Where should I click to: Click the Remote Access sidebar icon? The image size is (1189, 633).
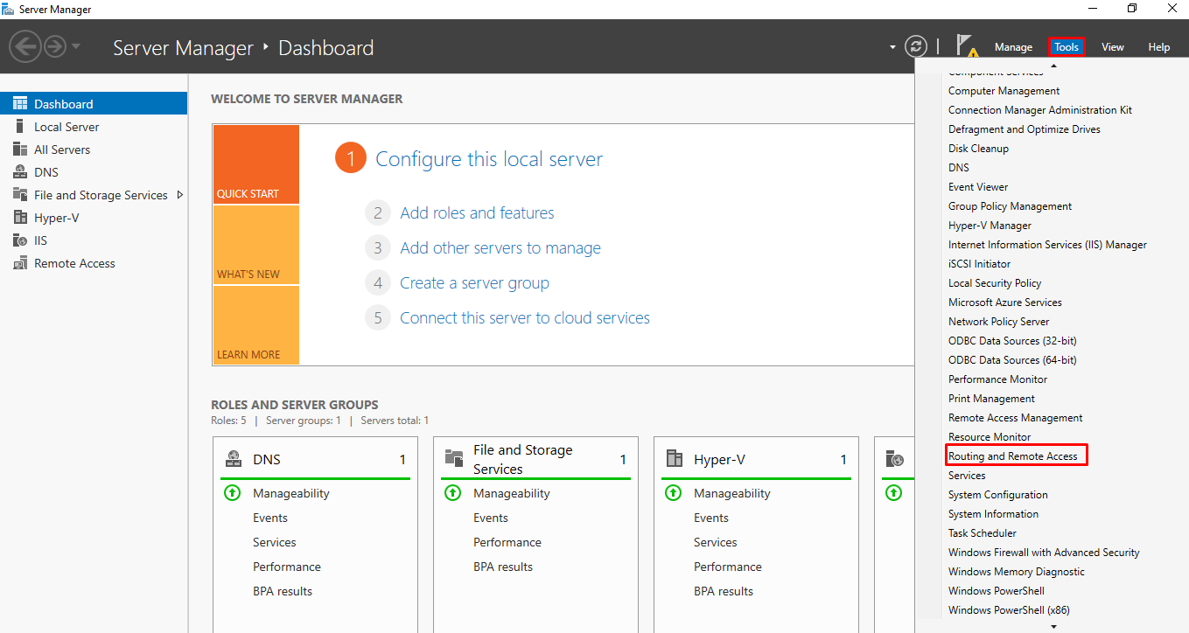[x=20, y=263]
